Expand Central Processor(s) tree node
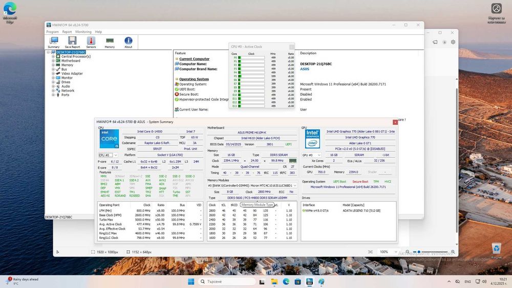512x288 pixels. [x=53, y=56]
